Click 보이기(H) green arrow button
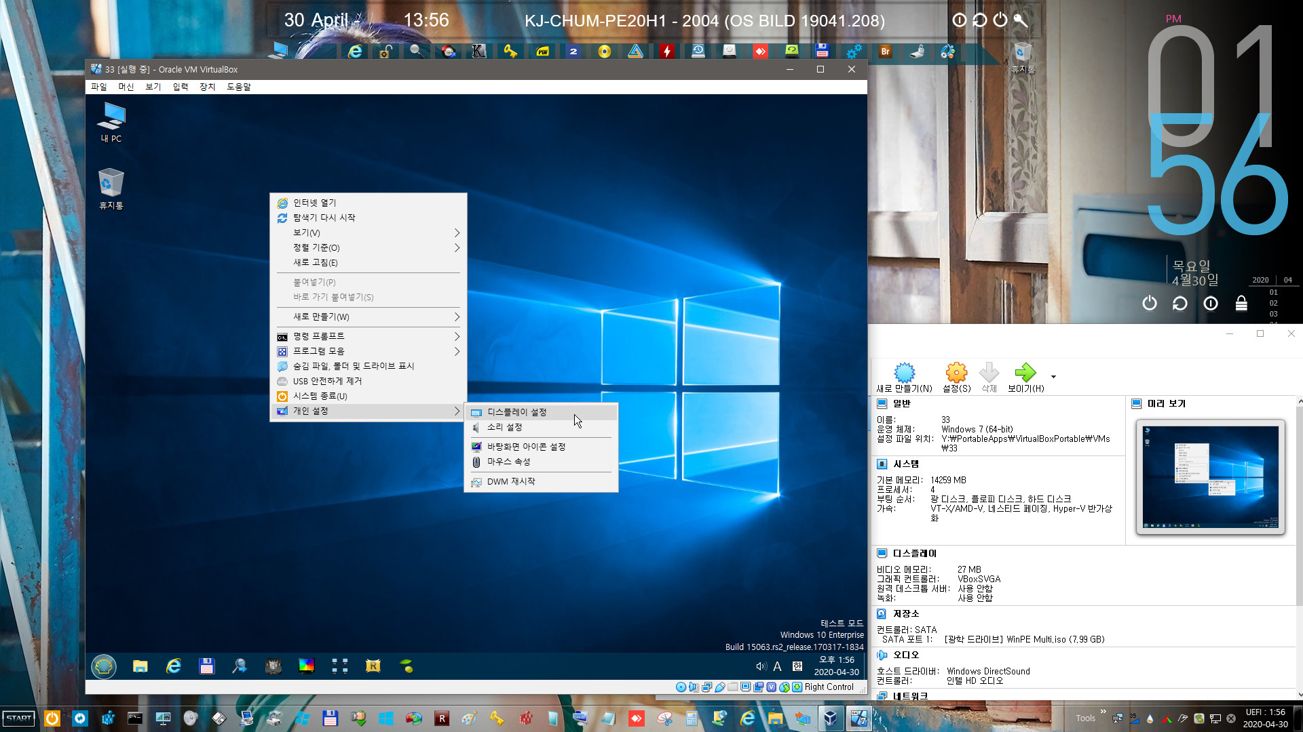This screenshot has height=732, width=1303. [1025, 378]
